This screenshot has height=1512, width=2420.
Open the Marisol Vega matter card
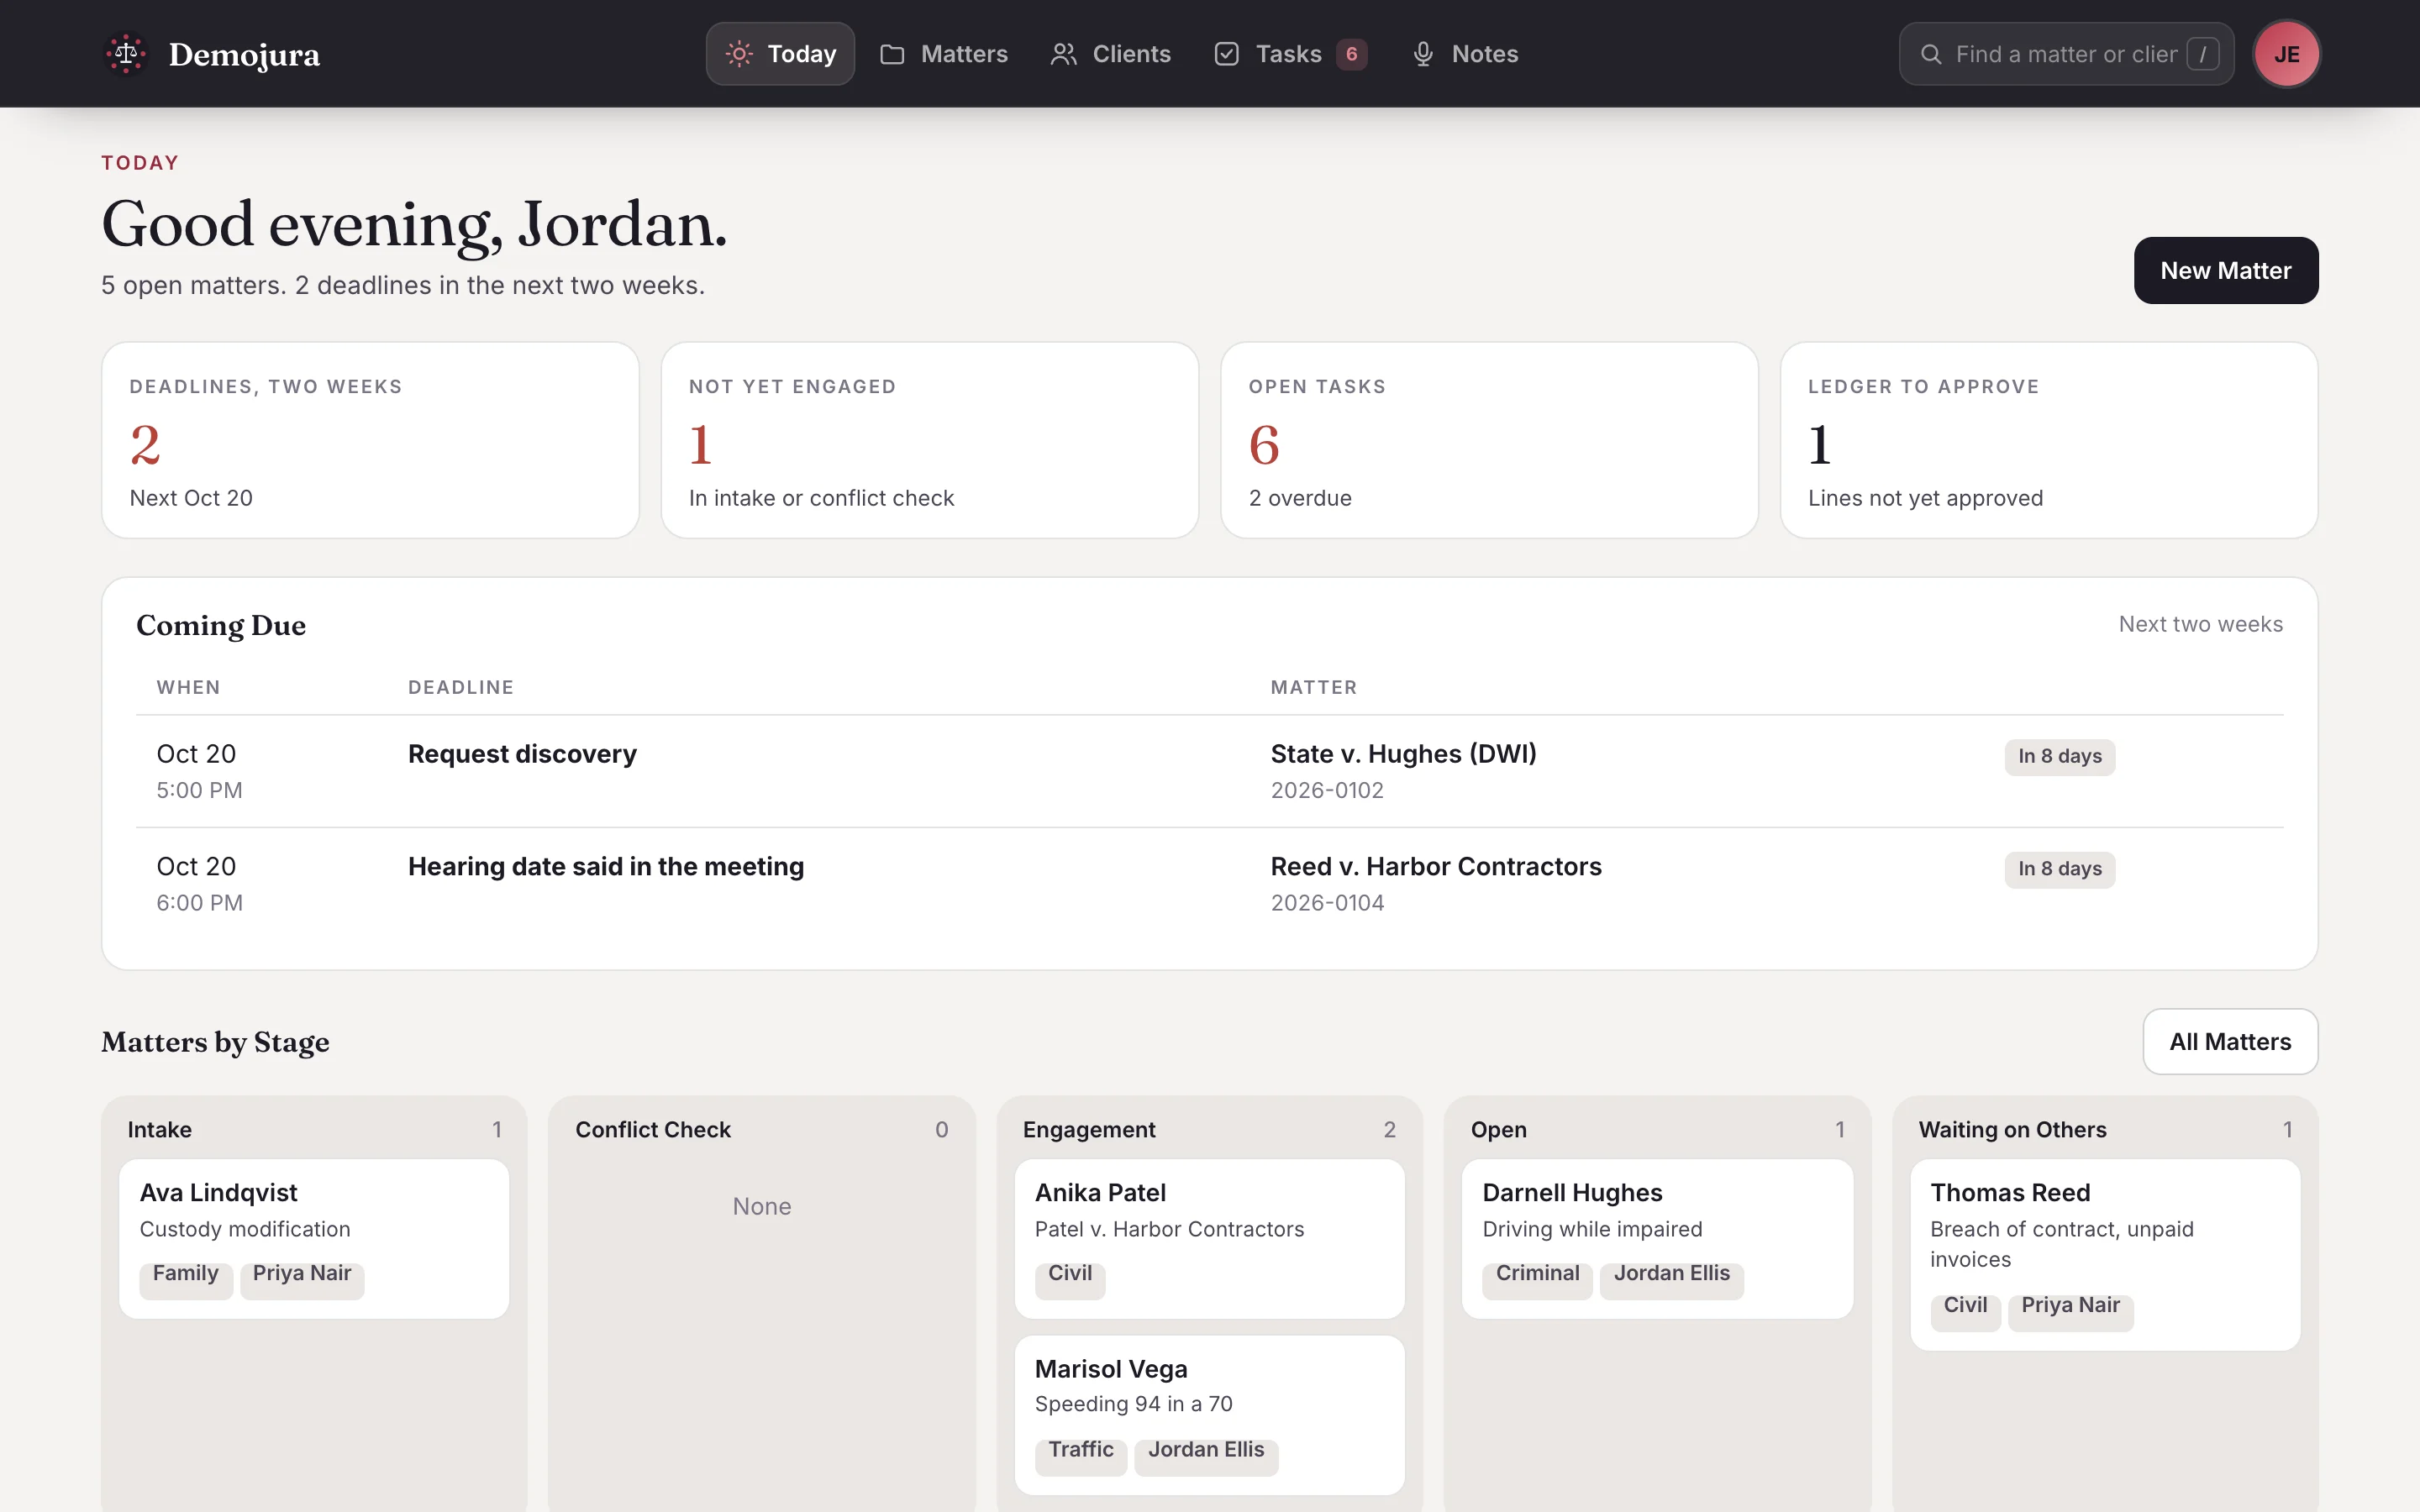click(1209, 1414)
